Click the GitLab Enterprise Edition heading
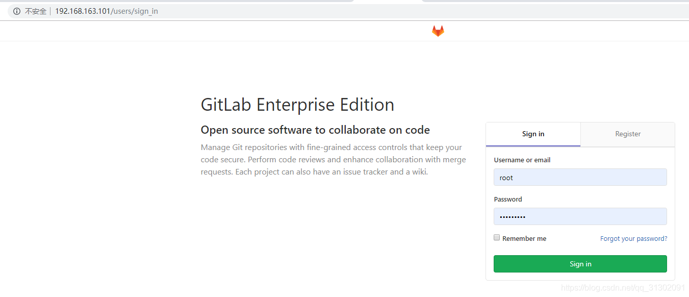The image size is (689, 297). pyautogui.click(x=297, y=105)
